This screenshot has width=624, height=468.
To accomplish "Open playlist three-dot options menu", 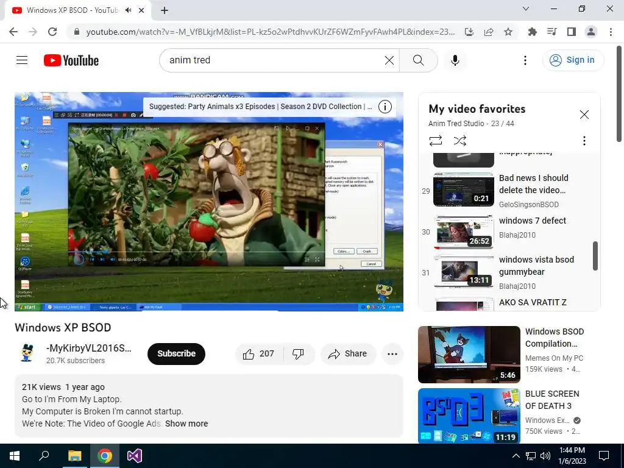I will coord(584,141).
